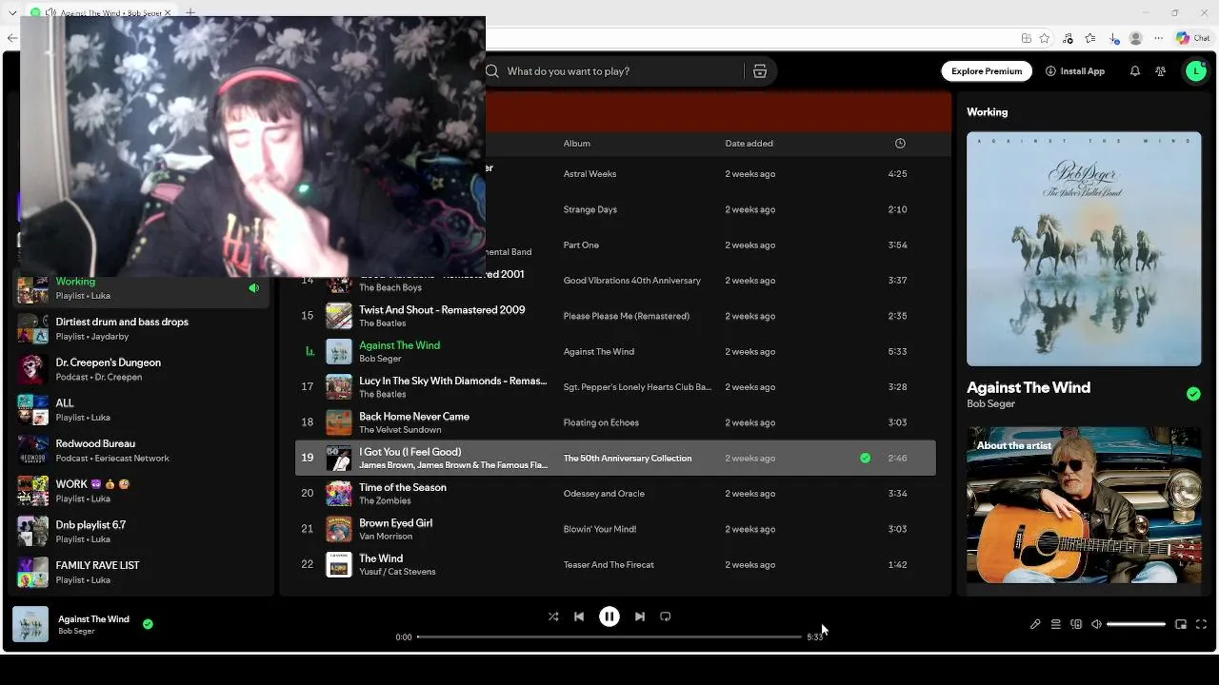Open The 50th Anniversary Collection album
Viewport: 1219px width, 685px height.
628,458
